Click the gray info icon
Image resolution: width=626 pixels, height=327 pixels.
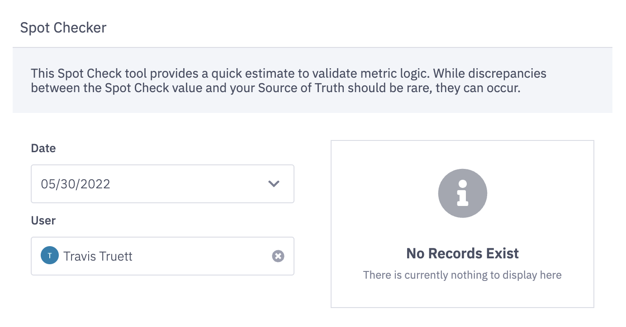click(462, 194)
